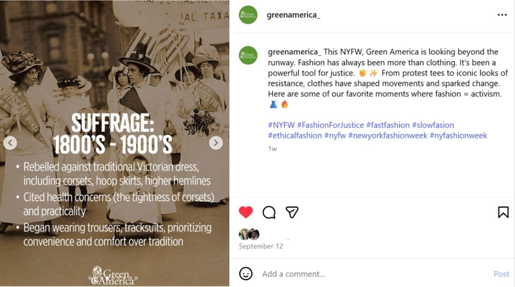Go to the next carousel slide

pos(216,143)
